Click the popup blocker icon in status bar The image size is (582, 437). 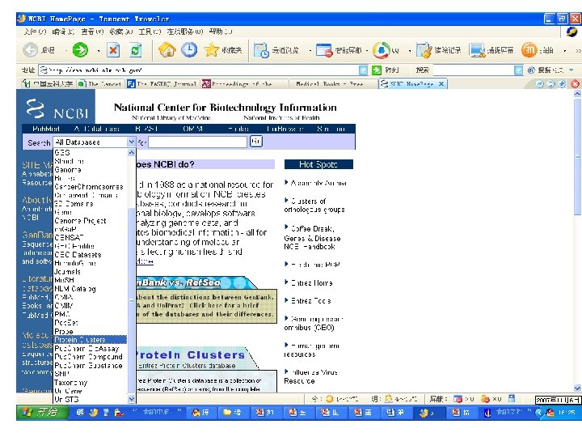(x=458, y=399)
